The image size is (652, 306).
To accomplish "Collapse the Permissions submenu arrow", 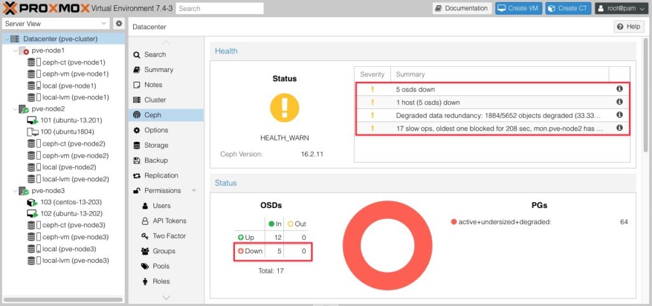I will [x=194, y=191].
